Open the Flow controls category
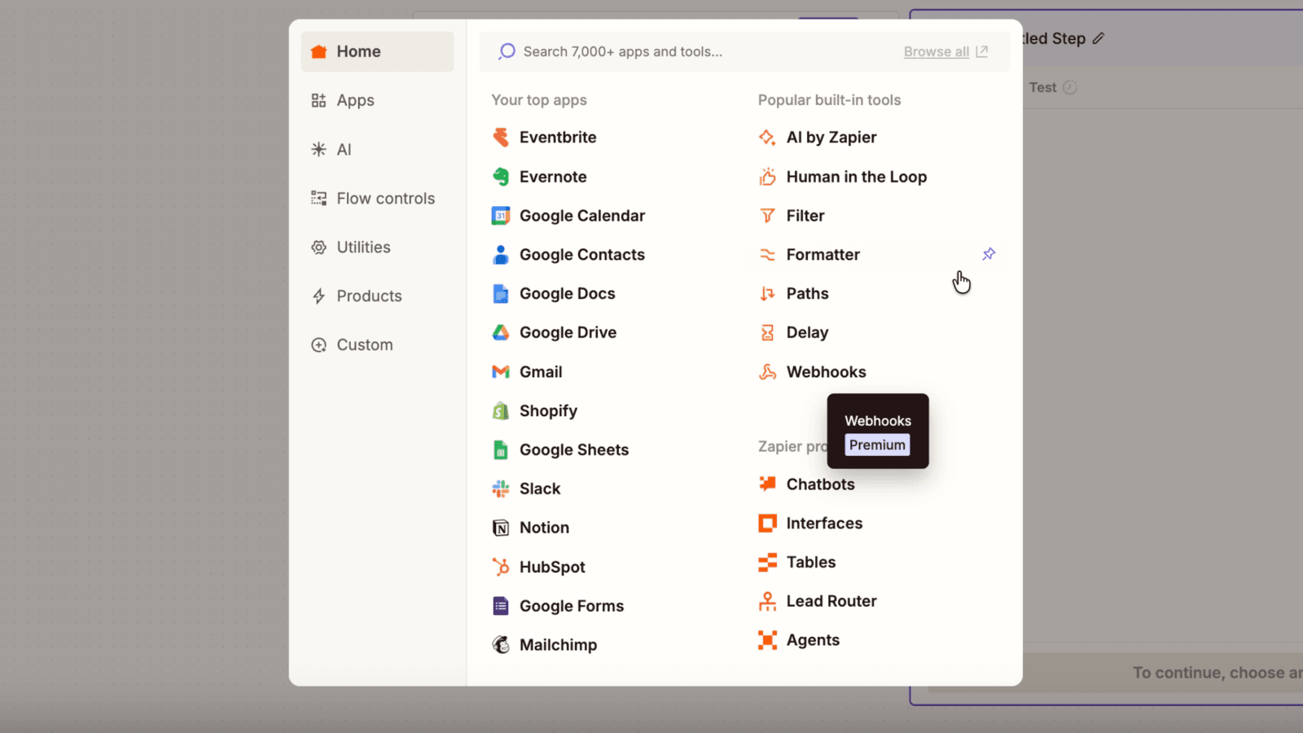 377,198
